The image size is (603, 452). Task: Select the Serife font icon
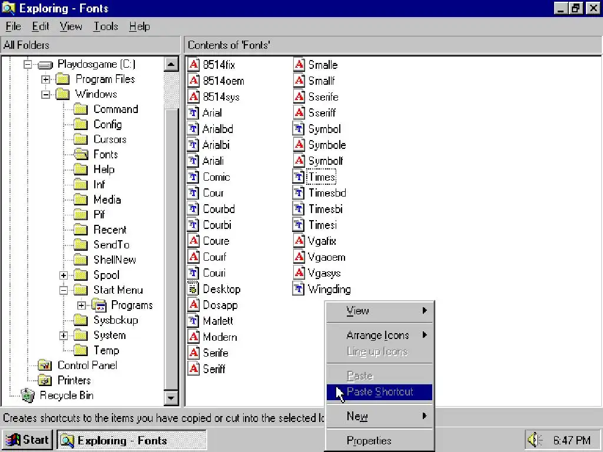[x=193, y=353]
